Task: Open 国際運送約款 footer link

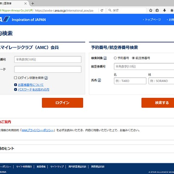Action: (x=98, y=167)
